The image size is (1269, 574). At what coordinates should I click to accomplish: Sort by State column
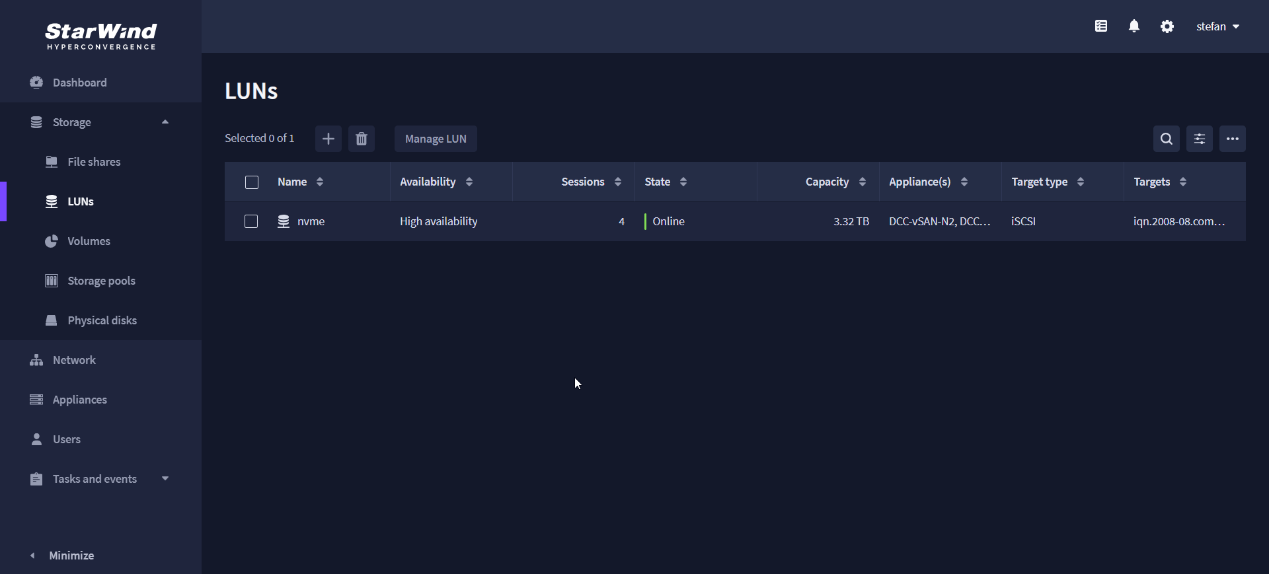(x=683, y=182)
